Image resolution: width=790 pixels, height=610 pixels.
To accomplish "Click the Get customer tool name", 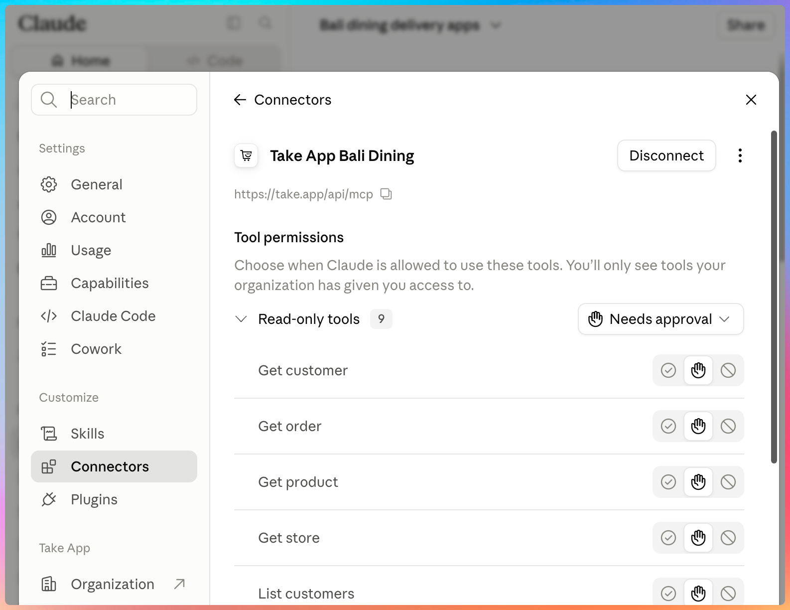I will (303, 370).
